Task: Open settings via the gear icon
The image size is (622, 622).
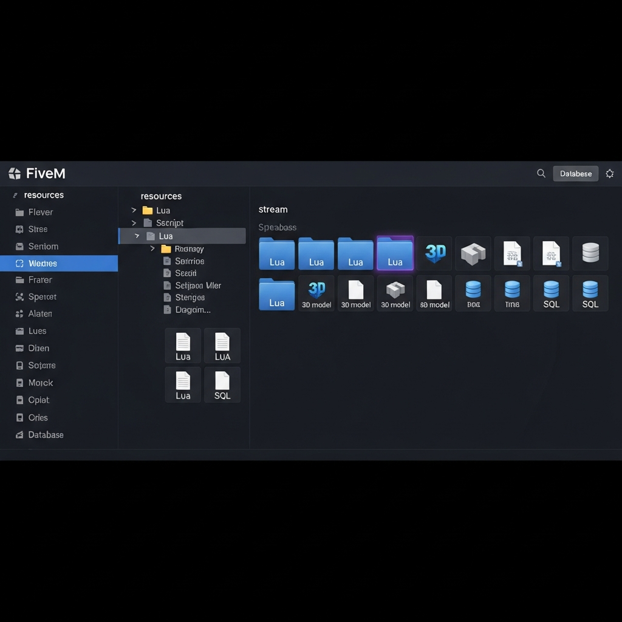Action: tap(610, 174)
